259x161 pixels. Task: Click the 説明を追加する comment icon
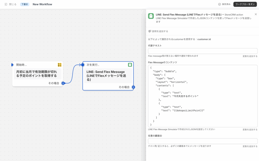pyautogui.click(x=150, y=31)
